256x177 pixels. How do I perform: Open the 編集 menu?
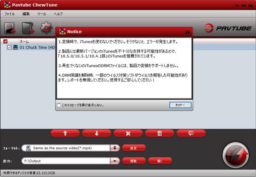(x=26, y=14)
